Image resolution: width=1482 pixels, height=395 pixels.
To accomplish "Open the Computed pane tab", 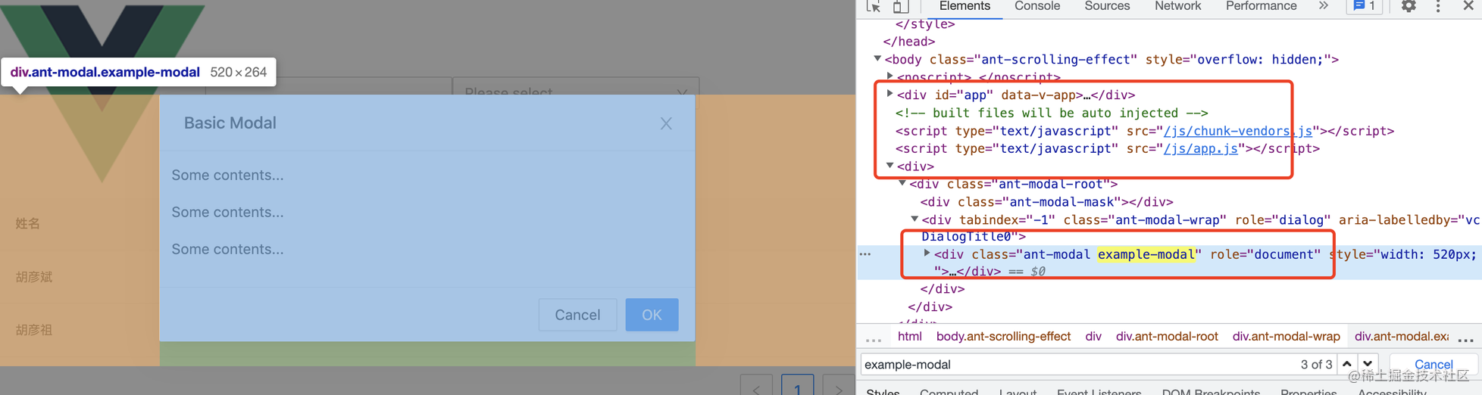I will tap(949, 390).
